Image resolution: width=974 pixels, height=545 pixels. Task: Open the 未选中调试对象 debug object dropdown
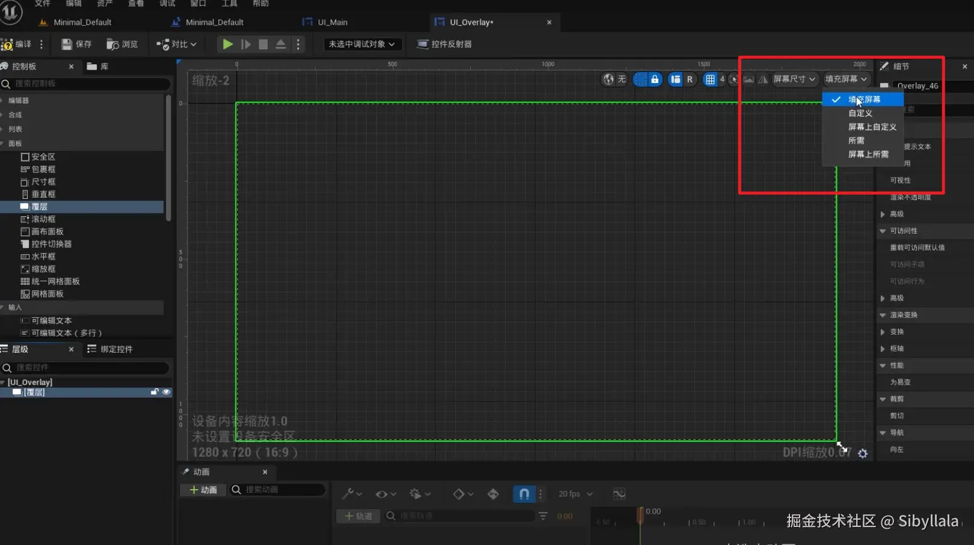click(361, 44)
